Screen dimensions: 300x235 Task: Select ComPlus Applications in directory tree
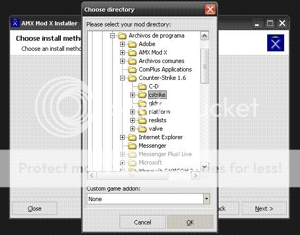click(165, 69)
